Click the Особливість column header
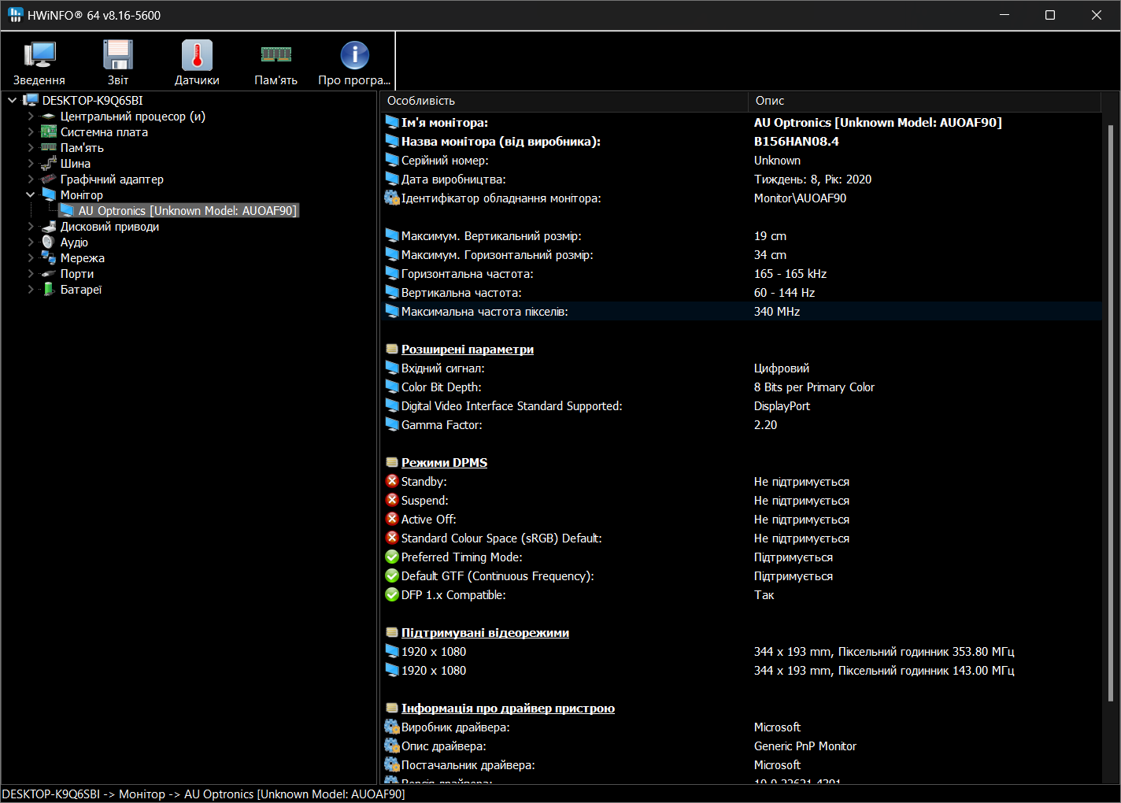 pyautogui.click(x=564, y=101)
